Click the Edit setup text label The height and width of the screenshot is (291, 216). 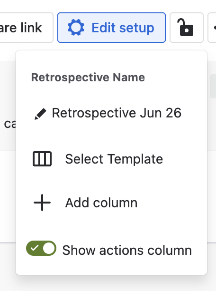[x=123, y=28]
